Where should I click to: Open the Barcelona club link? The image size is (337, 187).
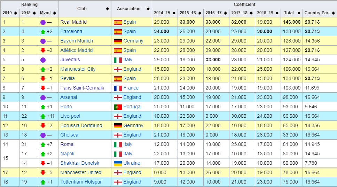click(71, 32)
